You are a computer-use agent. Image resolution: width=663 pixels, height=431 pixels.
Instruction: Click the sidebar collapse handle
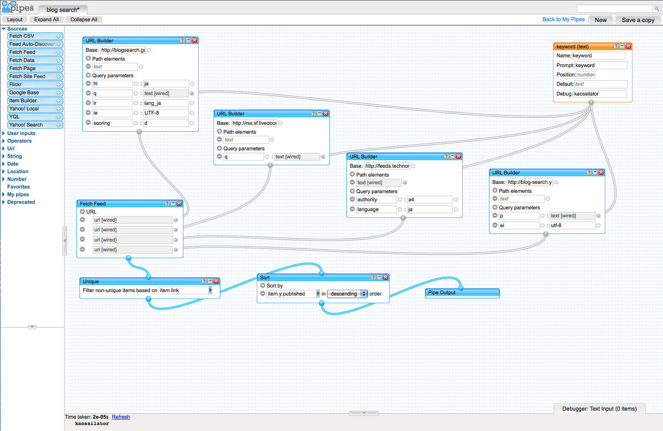coord(65,241)
